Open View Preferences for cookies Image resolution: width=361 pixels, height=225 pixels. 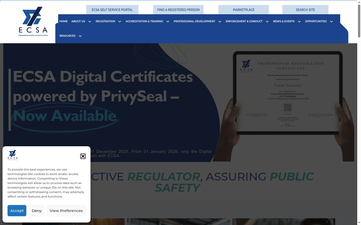click(x=66, y=211)
